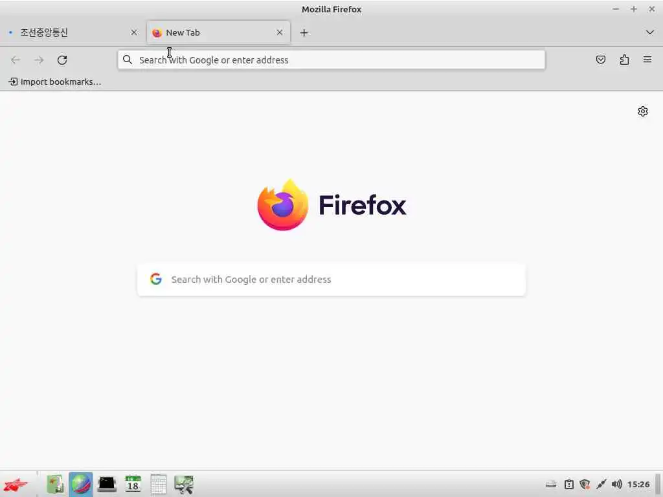Minimize the Firefox window
The height and width of the screenshot is (497, 663).
[616, 9]
